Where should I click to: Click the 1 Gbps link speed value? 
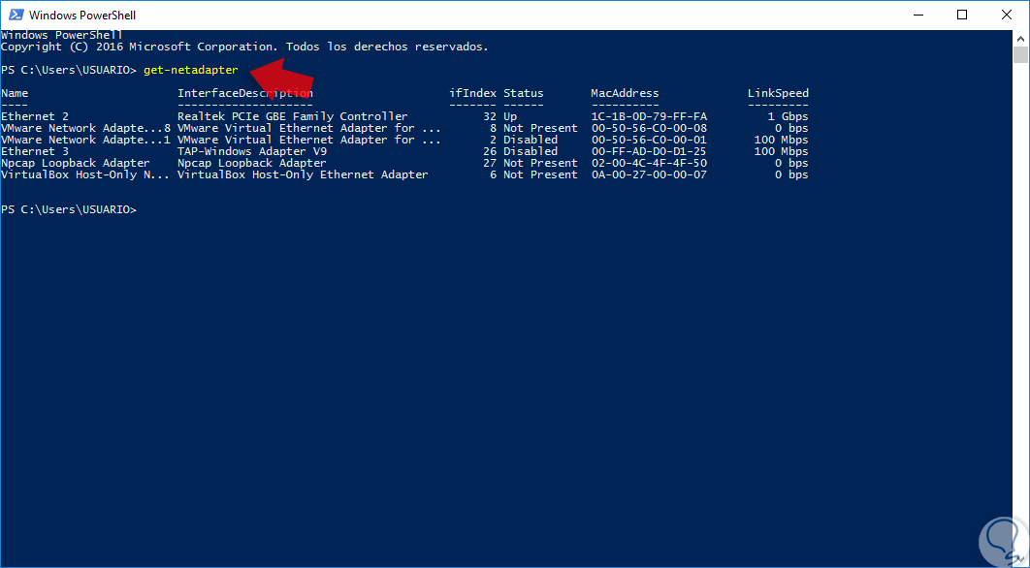coord(788,116)
